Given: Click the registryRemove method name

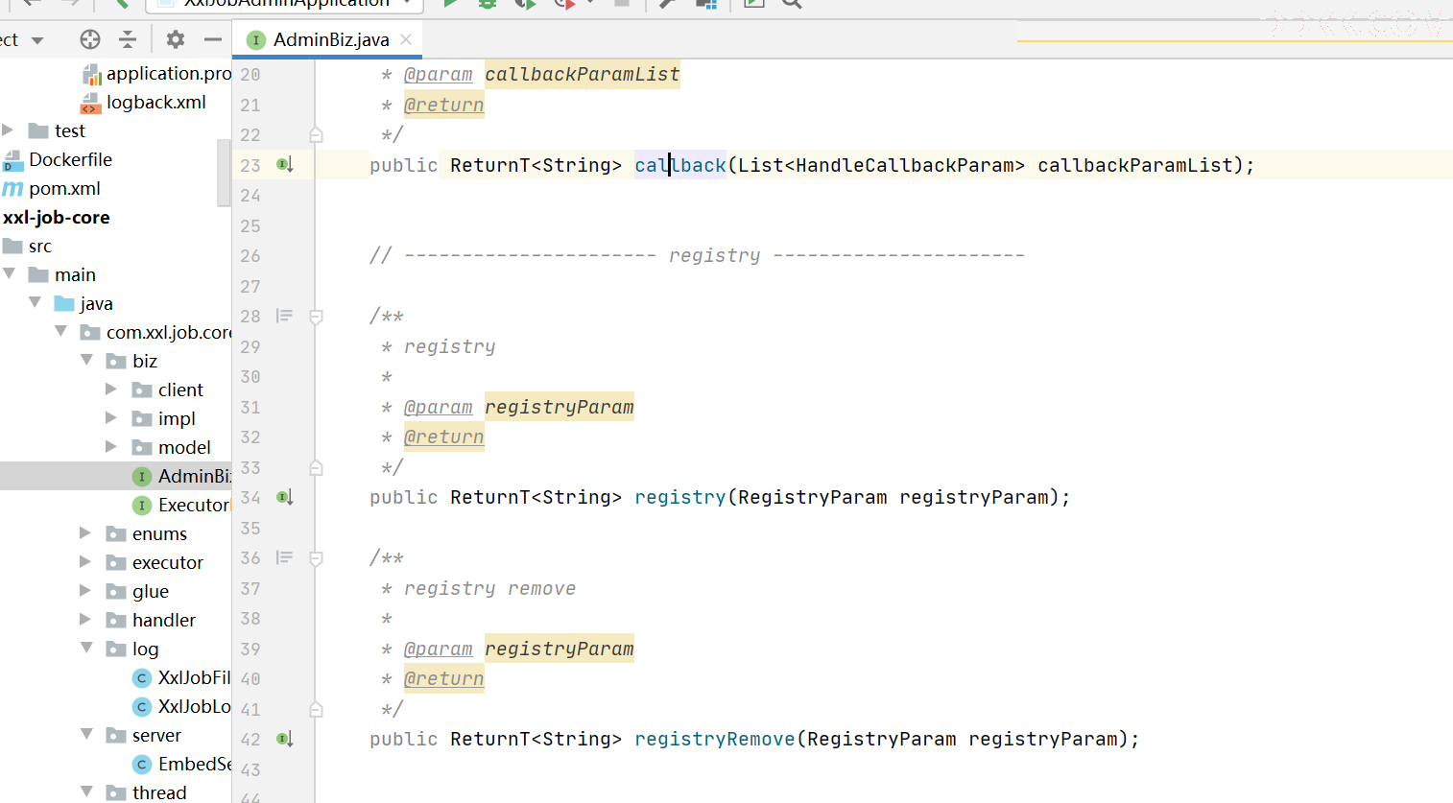Looking at the screenshot, I should pos(714,739).
